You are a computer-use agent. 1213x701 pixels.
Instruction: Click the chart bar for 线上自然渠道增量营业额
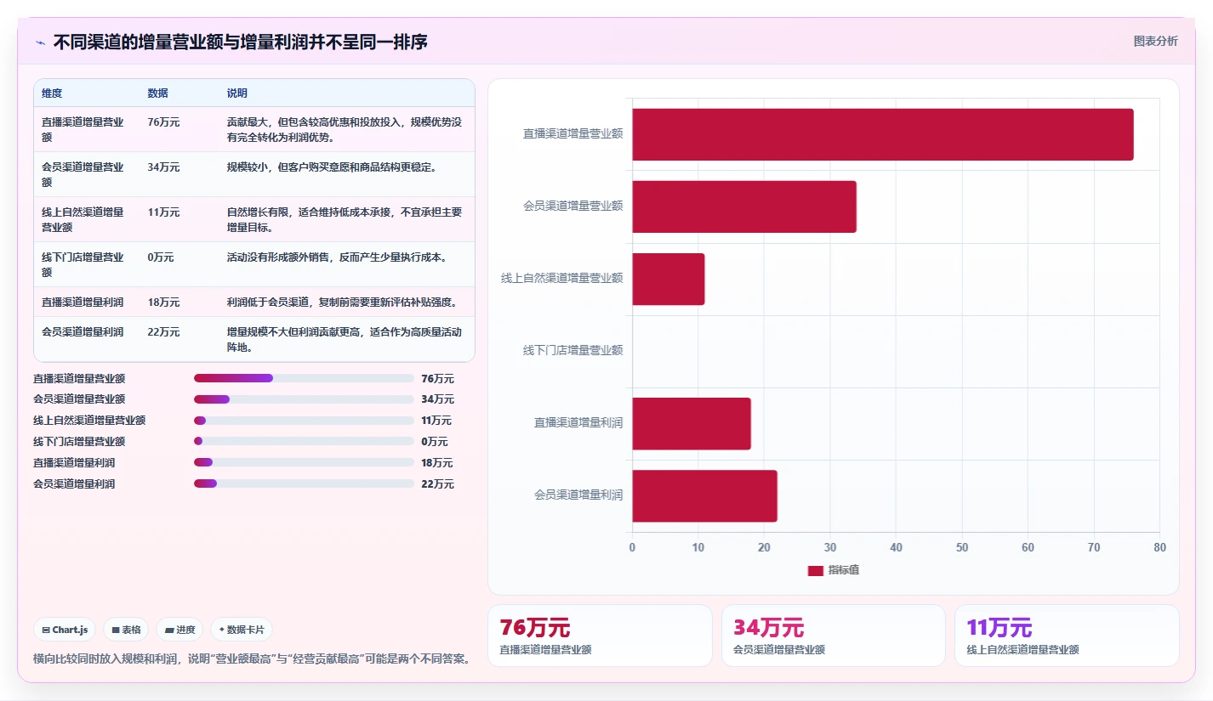[668, 279]
